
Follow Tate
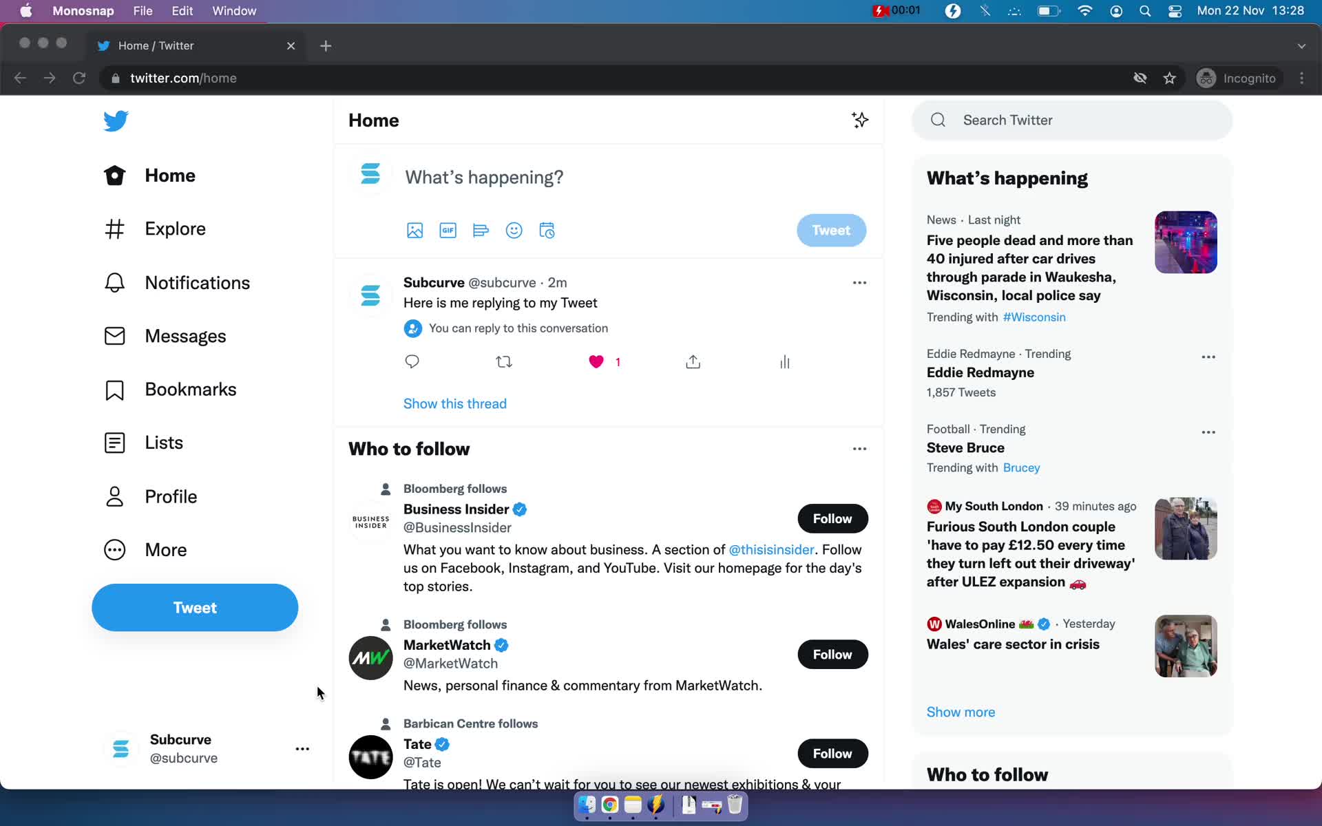tap(832, 754)
